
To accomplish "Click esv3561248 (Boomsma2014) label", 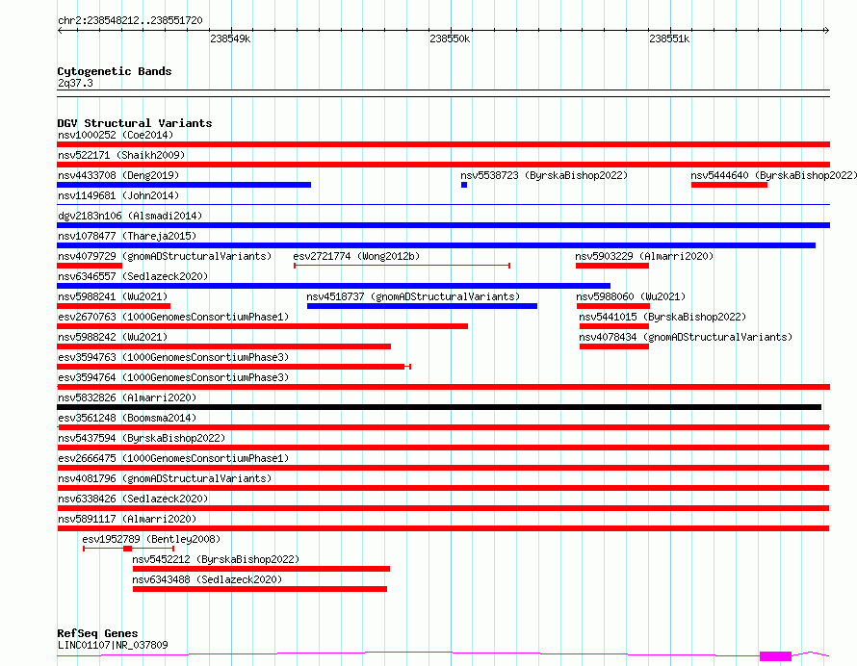I will pos(127,418).
